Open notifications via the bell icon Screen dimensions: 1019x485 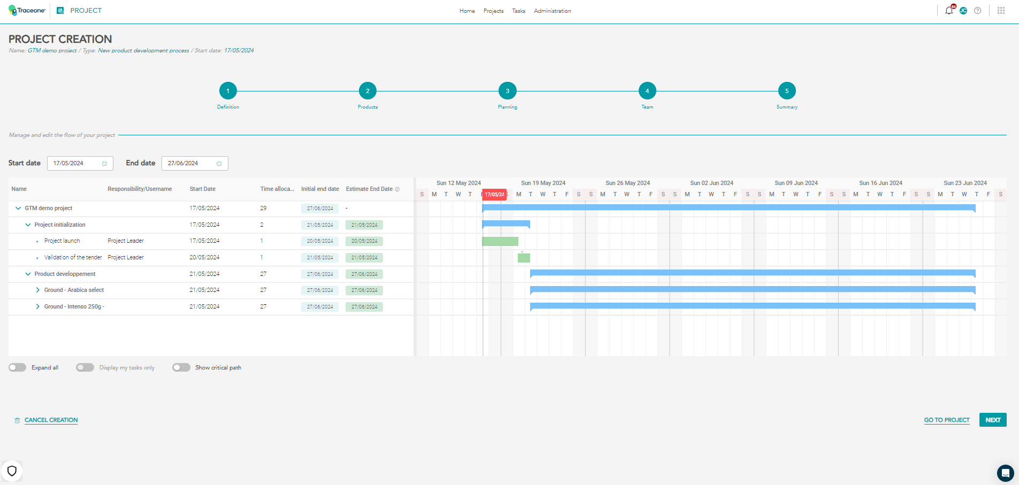(x=949, y=10)
